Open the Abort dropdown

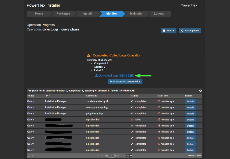tap(168, 30)
